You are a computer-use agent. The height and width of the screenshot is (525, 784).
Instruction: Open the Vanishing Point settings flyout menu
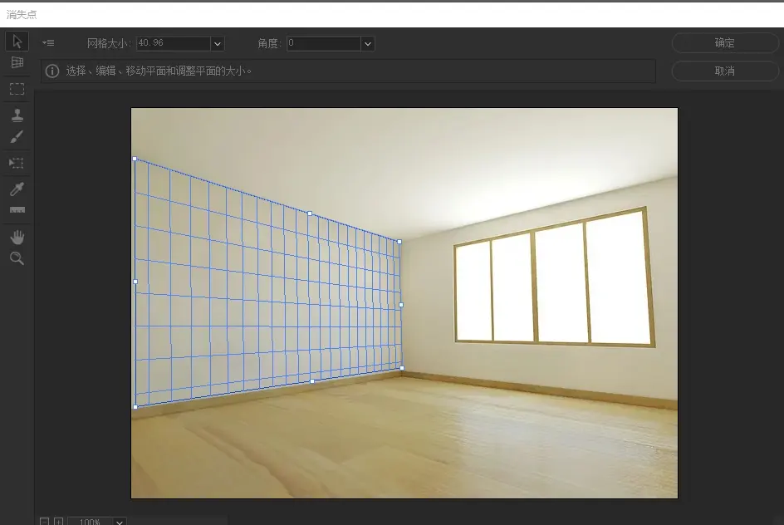(48, 43)
